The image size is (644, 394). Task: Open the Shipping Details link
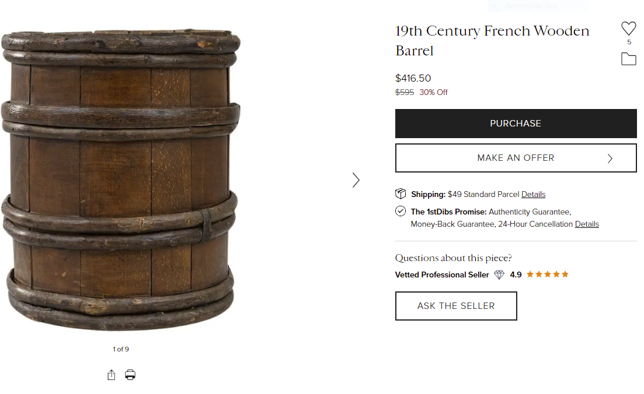pos(533,195)
